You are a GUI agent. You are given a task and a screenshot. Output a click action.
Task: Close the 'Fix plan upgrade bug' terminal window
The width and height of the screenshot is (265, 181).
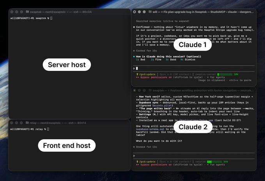[x=134, y=12]
